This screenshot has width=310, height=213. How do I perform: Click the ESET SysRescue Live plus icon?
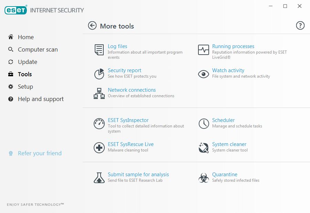click(99, 148)
